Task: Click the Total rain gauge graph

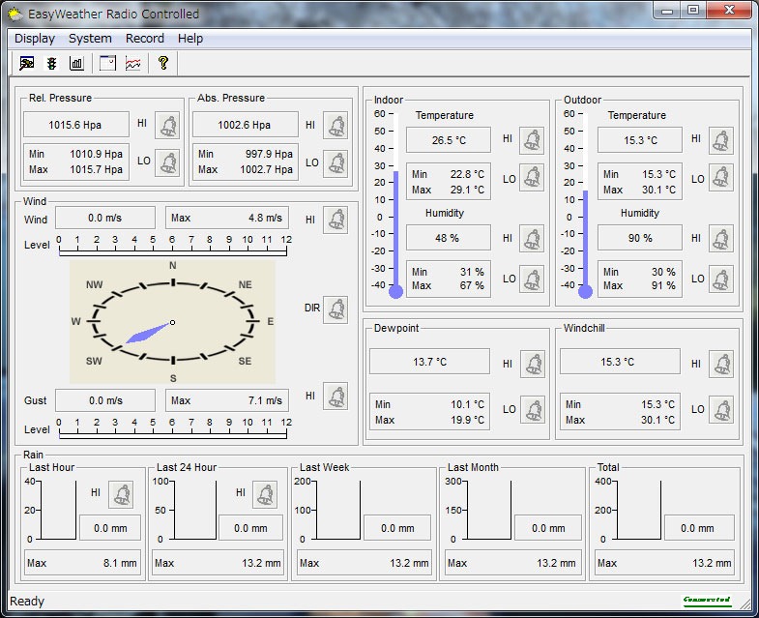Action: tap(639, 510)
